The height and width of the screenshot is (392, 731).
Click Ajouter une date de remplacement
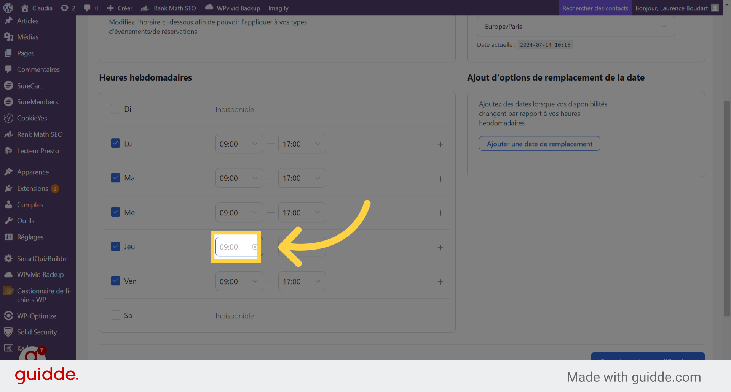coord(539,144)
